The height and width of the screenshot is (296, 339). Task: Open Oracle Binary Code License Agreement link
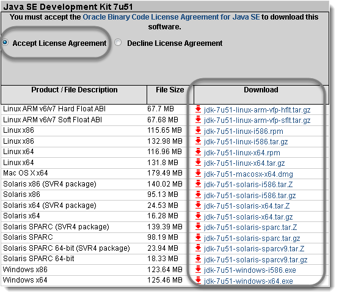click(x=171, y=17)
